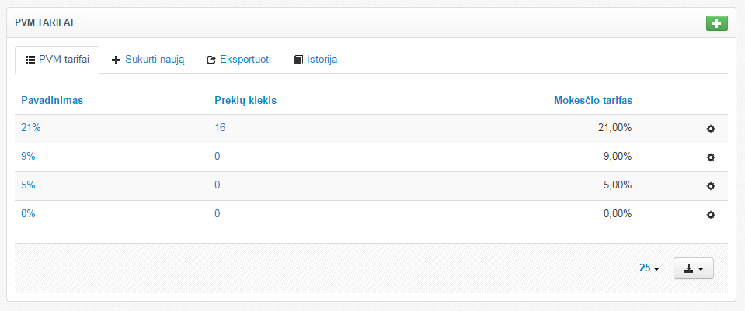Open the 21% tax rate link

click(31, 128)
